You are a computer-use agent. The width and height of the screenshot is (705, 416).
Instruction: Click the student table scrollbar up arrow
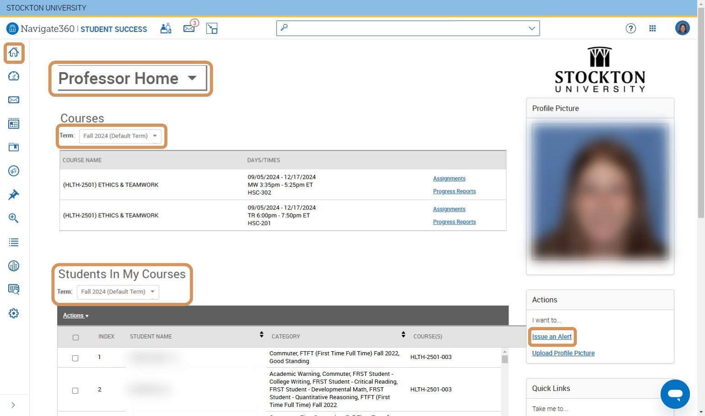pyautogui.click(x=504, y=352)
